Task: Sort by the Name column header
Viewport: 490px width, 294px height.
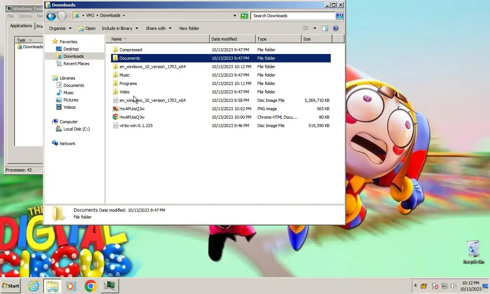Action: [158, 39]
